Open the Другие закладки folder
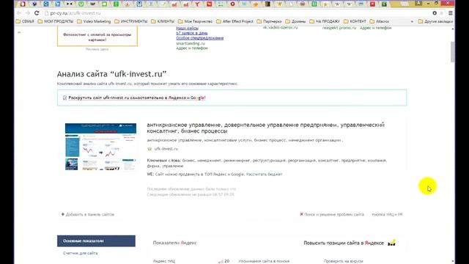Image resolution: width=469 pixels, height=264 pixels. (x=435, y=21)
